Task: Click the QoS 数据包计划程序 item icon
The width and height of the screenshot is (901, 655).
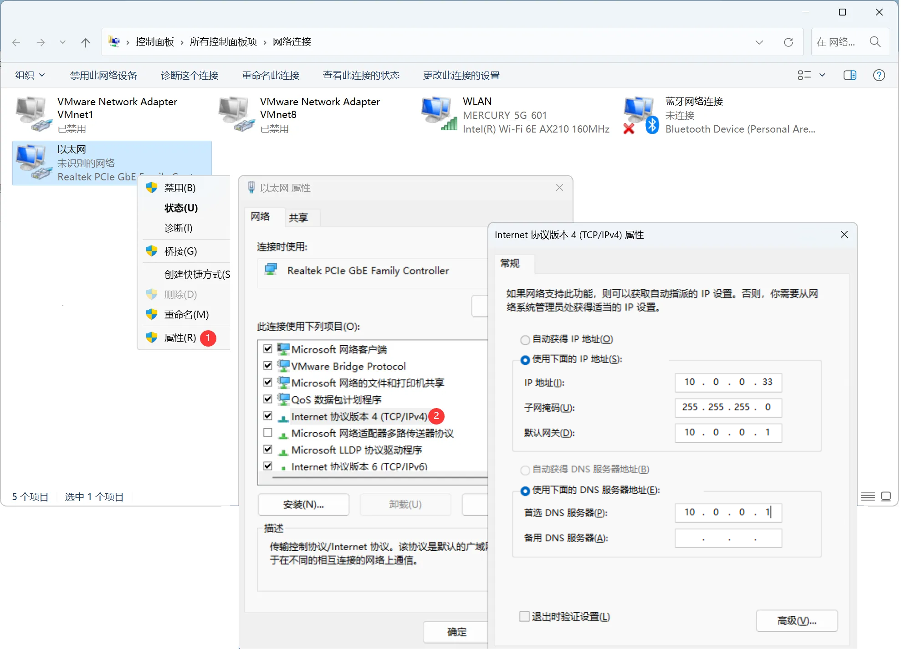Action: pos(283,399)
